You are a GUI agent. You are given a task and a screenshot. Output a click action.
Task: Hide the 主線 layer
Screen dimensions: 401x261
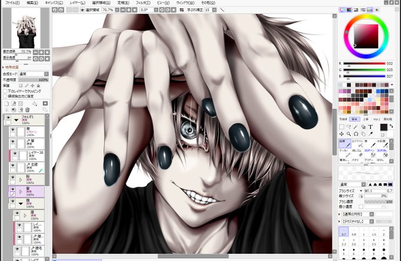point(12,165)
